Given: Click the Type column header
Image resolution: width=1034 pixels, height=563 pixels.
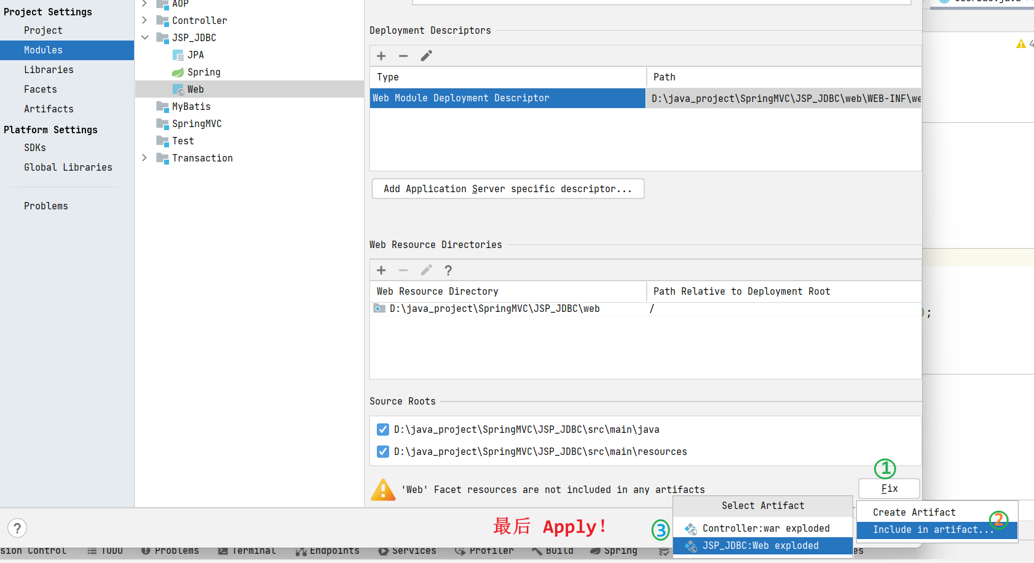Looking at the screenshot, I should pos(508,77).
